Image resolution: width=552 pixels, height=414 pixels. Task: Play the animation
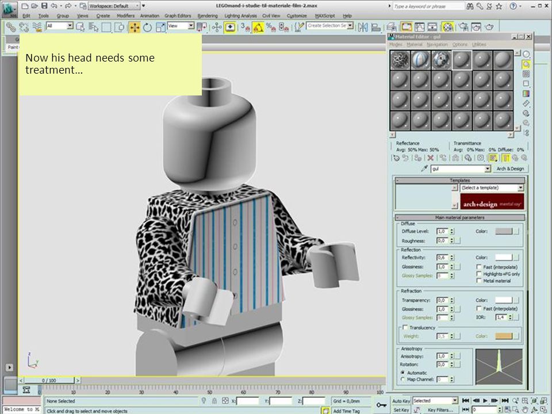click(x=485, y=401)
